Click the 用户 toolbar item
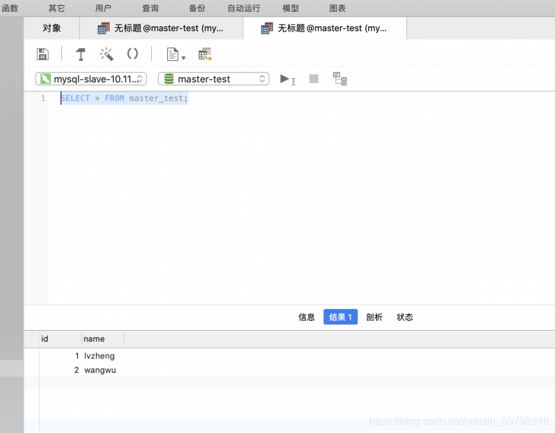 [x=103, y=8]
